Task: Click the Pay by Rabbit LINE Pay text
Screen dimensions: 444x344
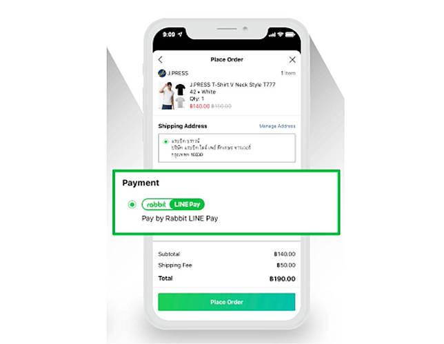Action: tap(180, 219)
